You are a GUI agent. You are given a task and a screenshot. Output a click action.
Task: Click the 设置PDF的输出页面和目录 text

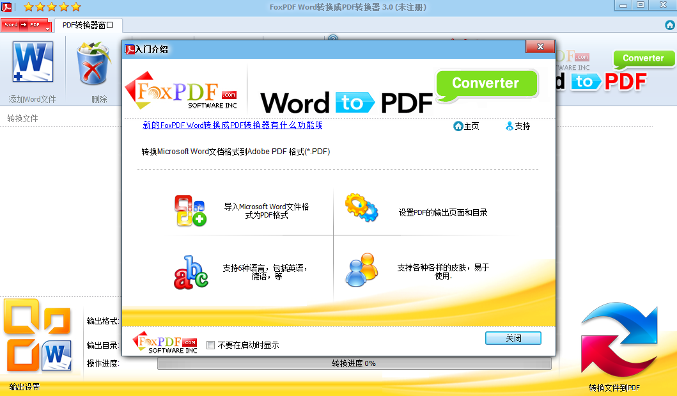pyautogui.click(x=443, y=212)
